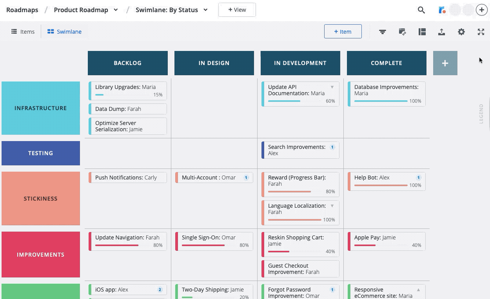Add a collaborator with the plus circle
The width and height of the screenshot is (490, 299).
(x=482, y=10)
